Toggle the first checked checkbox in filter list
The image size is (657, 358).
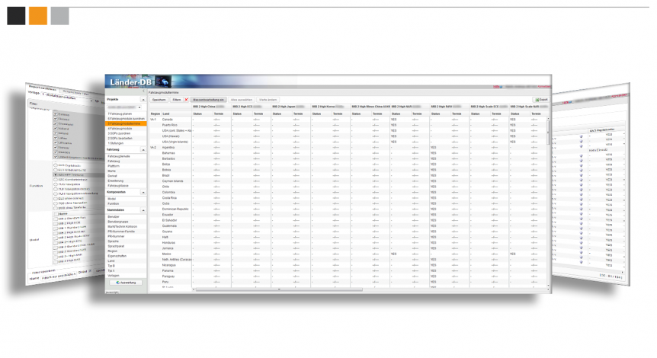[54, 113]
